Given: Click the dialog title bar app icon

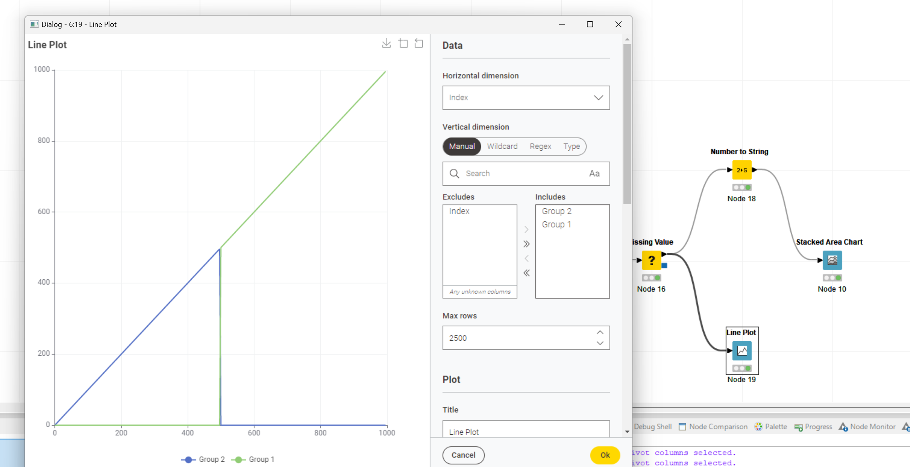Looking at the screenshot, I should (x=34, y=24).
